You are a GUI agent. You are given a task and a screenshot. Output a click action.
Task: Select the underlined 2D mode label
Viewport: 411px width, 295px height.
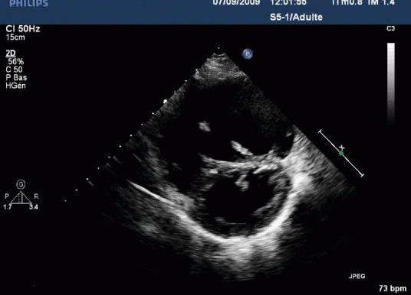pos(11,53)
